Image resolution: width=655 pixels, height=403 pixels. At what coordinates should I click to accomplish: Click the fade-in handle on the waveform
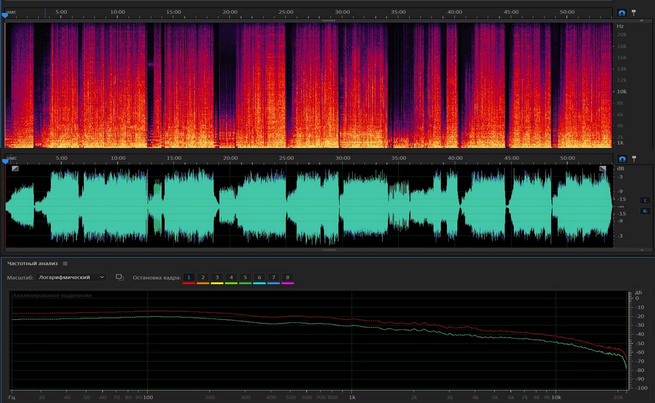pyautogui.click(x=15, y=169)
